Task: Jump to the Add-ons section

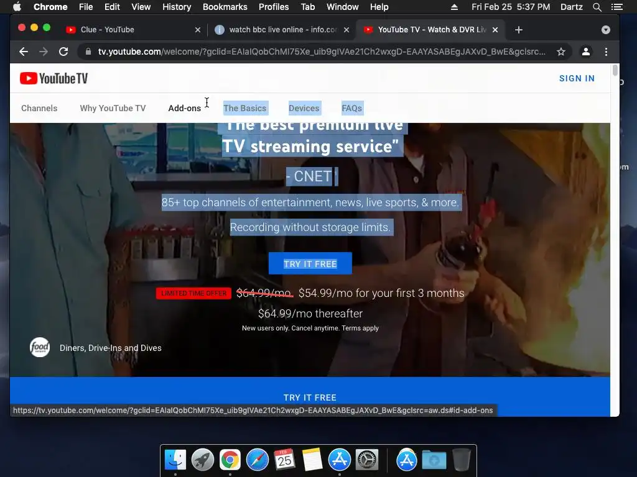Action: 184,108
